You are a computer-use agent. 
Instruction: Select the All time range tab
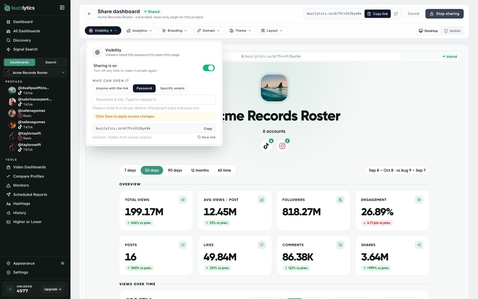click(x=224, y=170)
